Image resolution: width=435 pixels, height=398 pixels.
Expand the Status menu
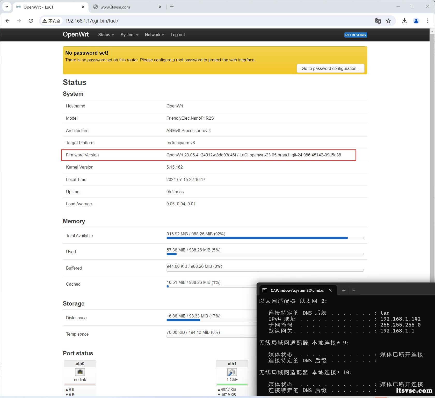[106, 35]
